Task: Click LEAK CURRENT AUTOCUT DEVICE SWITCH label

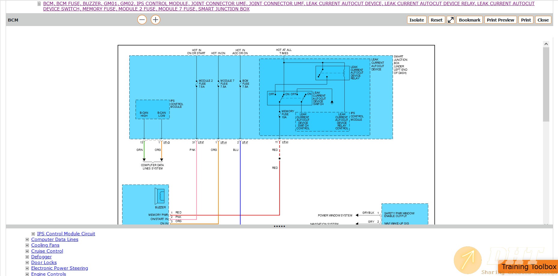Action: pyautogui.click(x=319, y=98)
